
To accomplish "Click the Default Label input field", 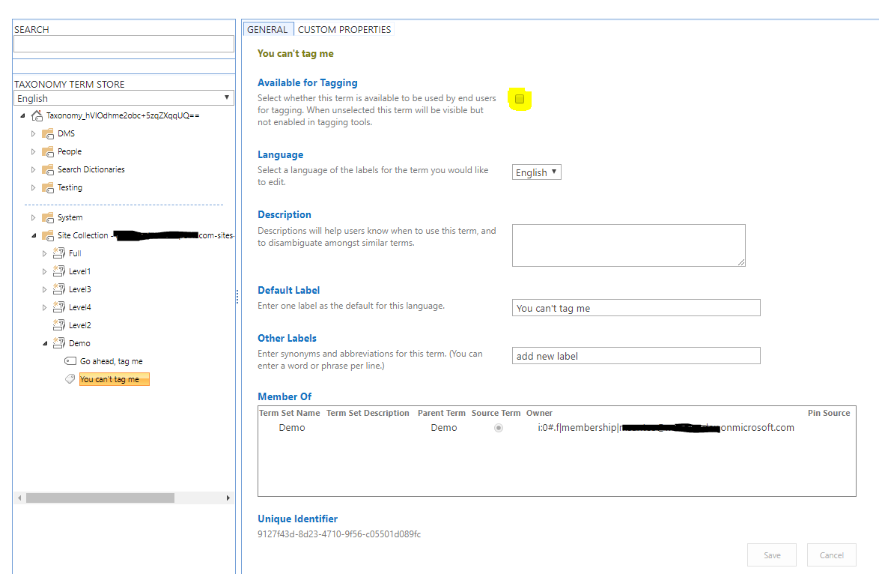I will [636, 307].
